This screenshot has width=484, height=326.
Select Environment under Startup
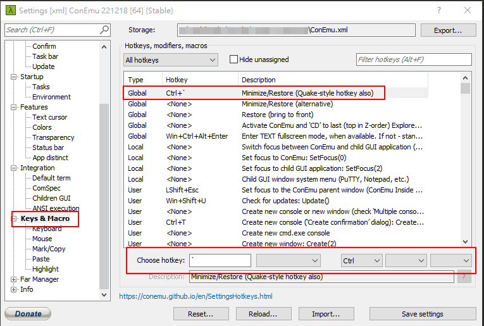51,97
